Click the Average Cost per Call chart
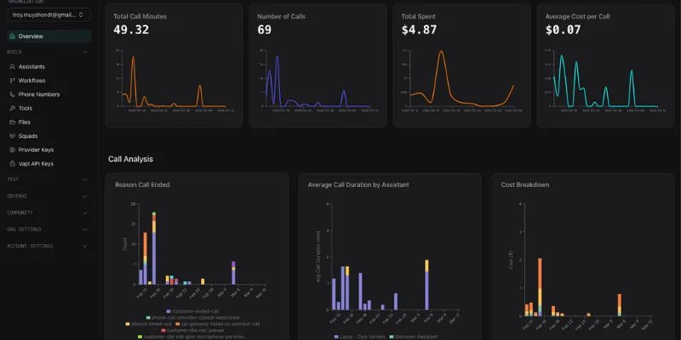The image size is (681, 340). 605,81
